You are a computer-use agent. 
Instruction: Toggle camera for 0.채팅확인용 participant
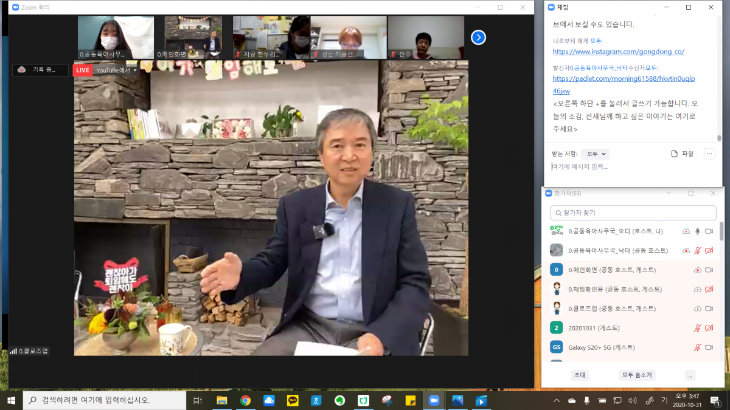pyautogui.click(x=709, y=290)
